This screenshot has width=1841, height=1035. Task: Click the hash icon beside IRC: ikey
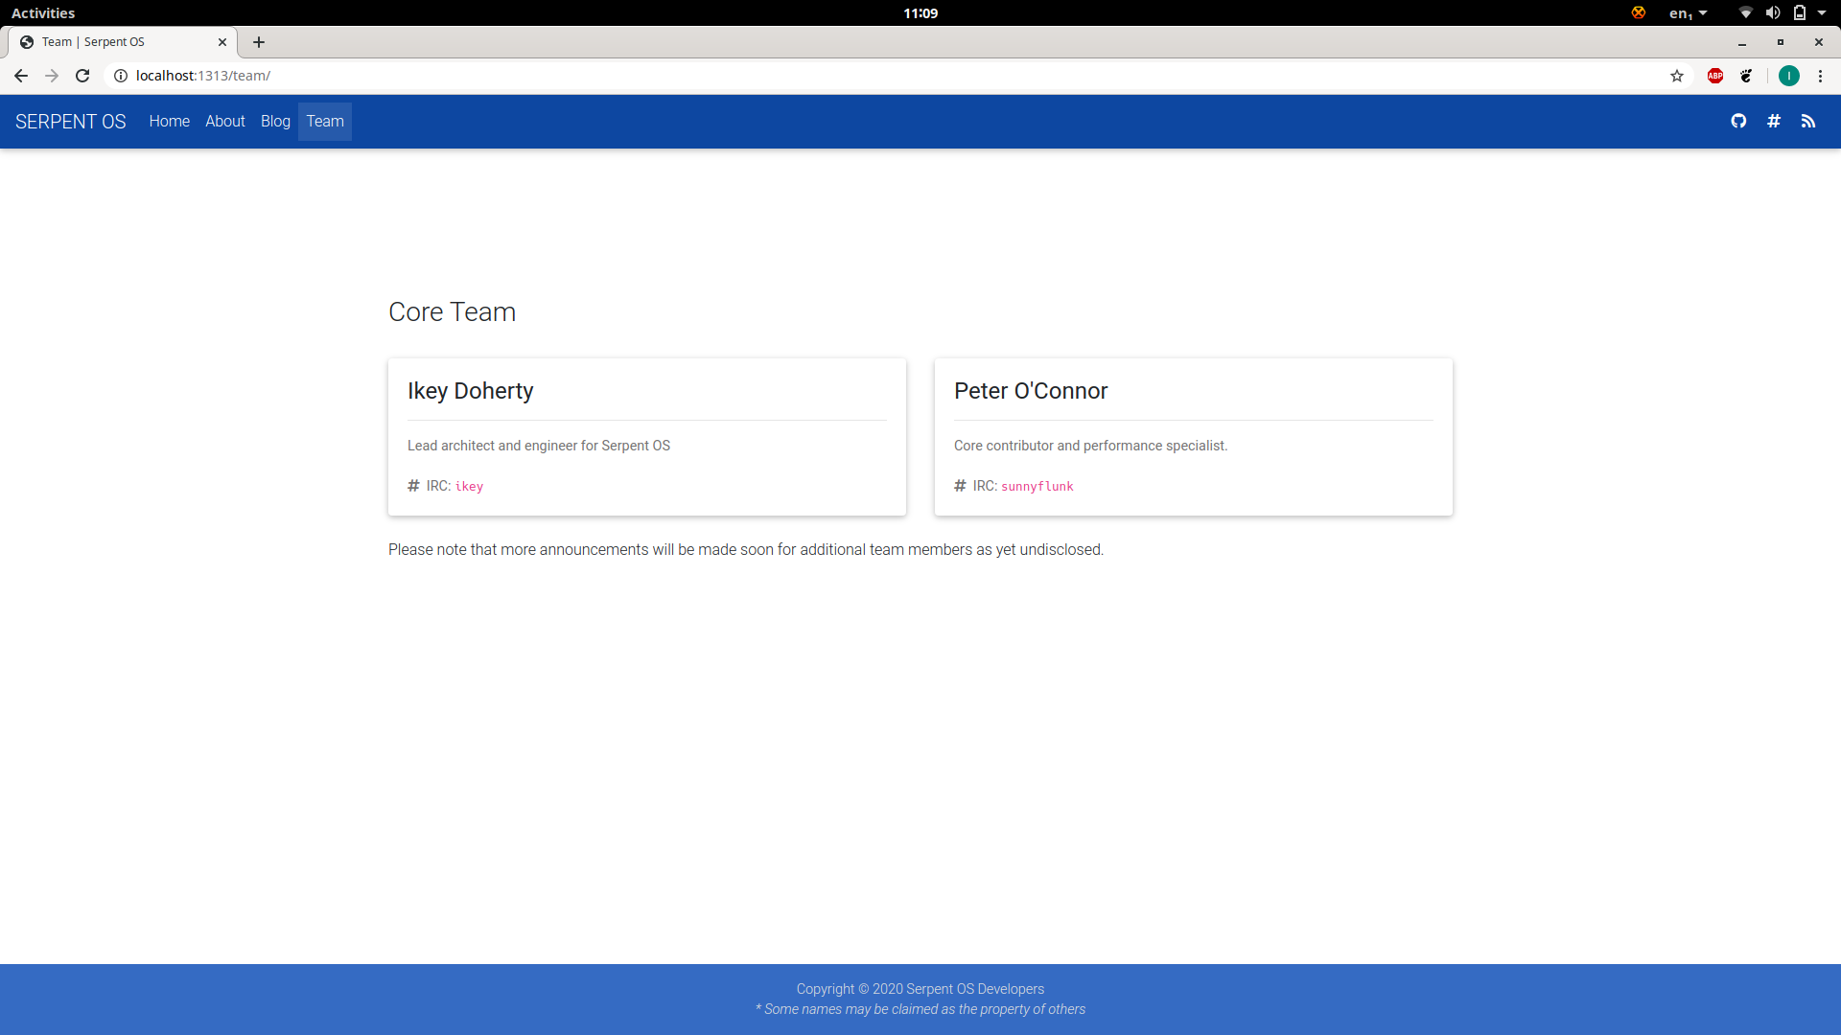point(413,486)
